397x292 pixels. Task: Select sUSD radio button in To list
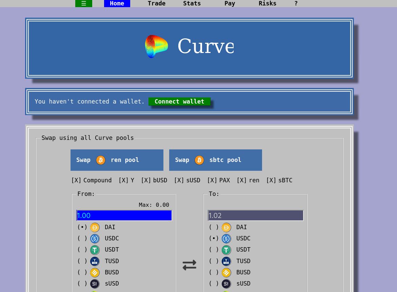(x=214, y=284)
